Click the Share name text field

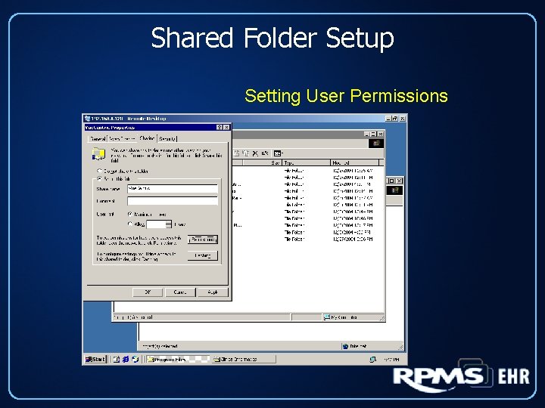click(x=173, y=189)
